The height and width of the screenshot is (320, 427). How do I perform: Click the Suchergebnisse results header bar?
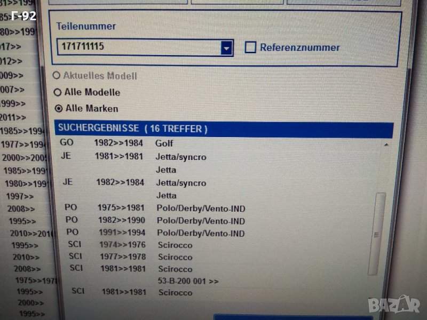[223, 130]
